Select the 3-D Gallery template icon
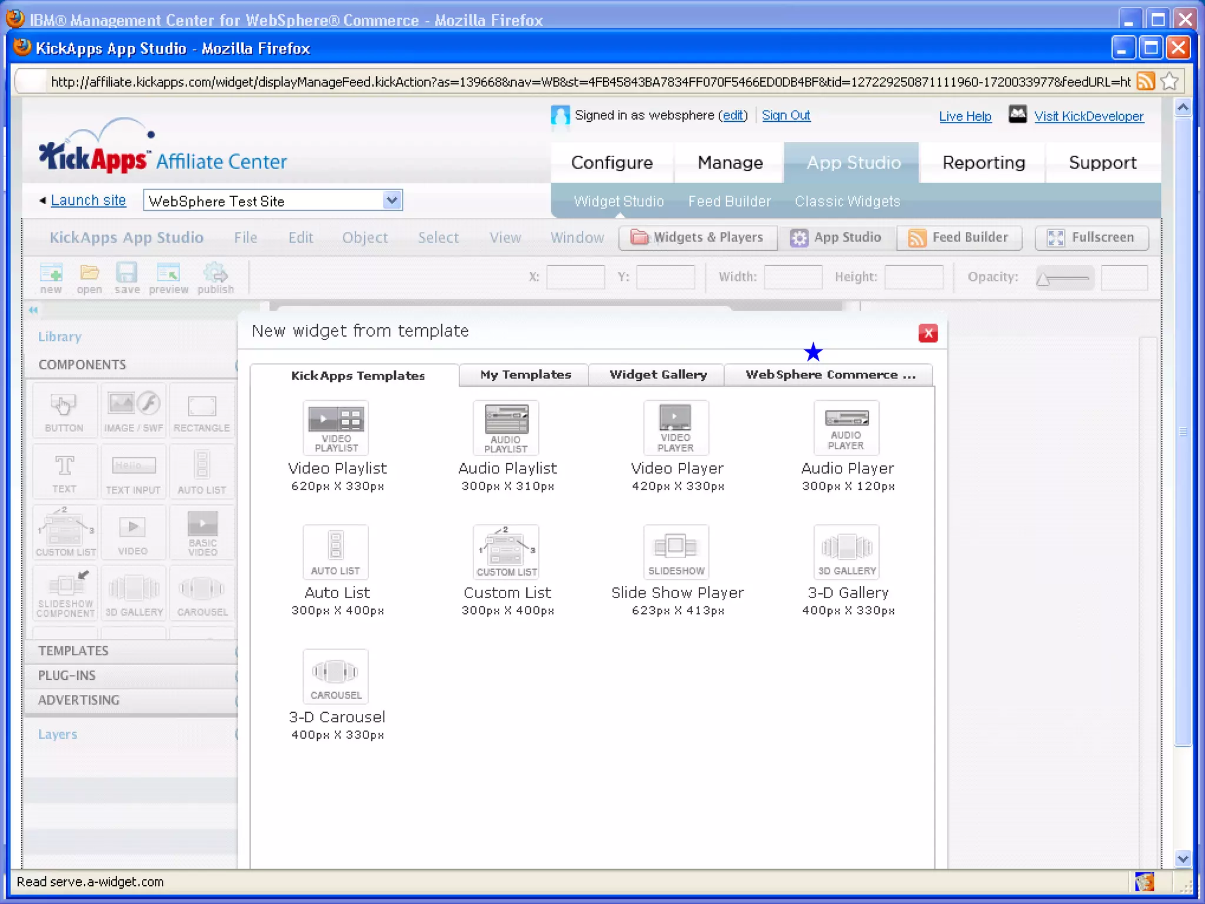1205x904 pixels. [846, 551]
